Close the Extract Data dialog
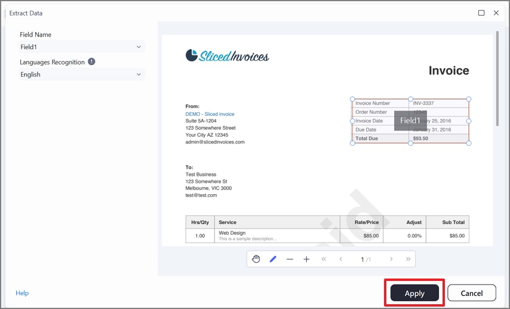This screenshot has width=510, height=309. (x=496, y=13)
